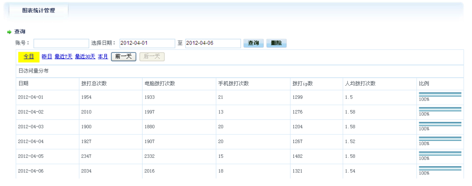The height and width of the screenshot is (186, 472).
Task: Click total calls value 1954
Action: tap(87, 97)
